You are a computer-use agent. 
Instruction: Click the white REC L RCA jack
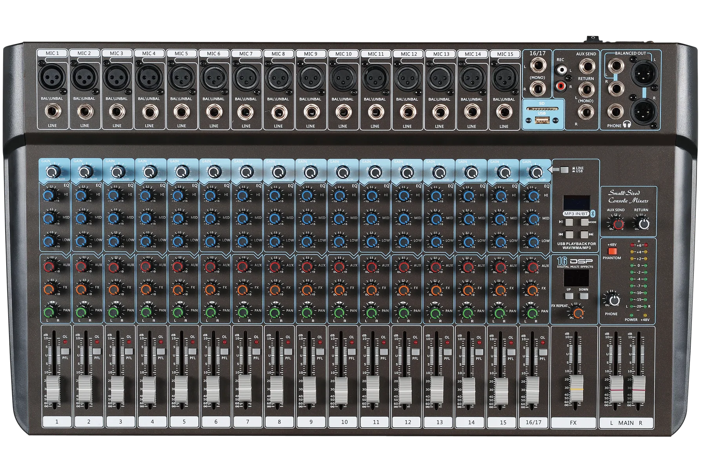point(562,71)
